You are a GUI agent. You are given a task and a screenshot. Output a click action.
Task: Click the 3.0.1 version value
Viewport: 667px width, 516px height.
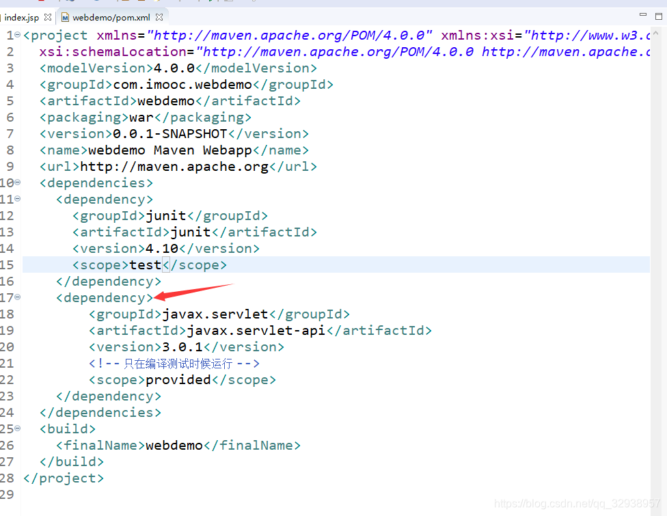[x=182, y=347]
